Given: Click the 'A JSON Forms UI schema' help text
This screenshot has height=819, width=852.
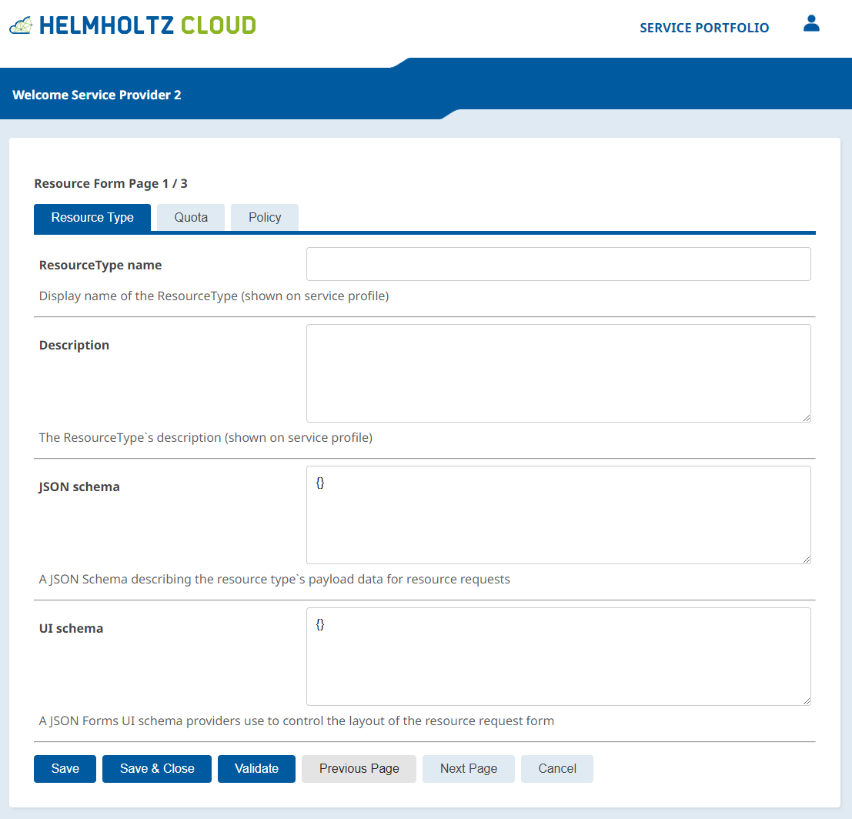Looking at the screenshot, I should pos(296,721).
